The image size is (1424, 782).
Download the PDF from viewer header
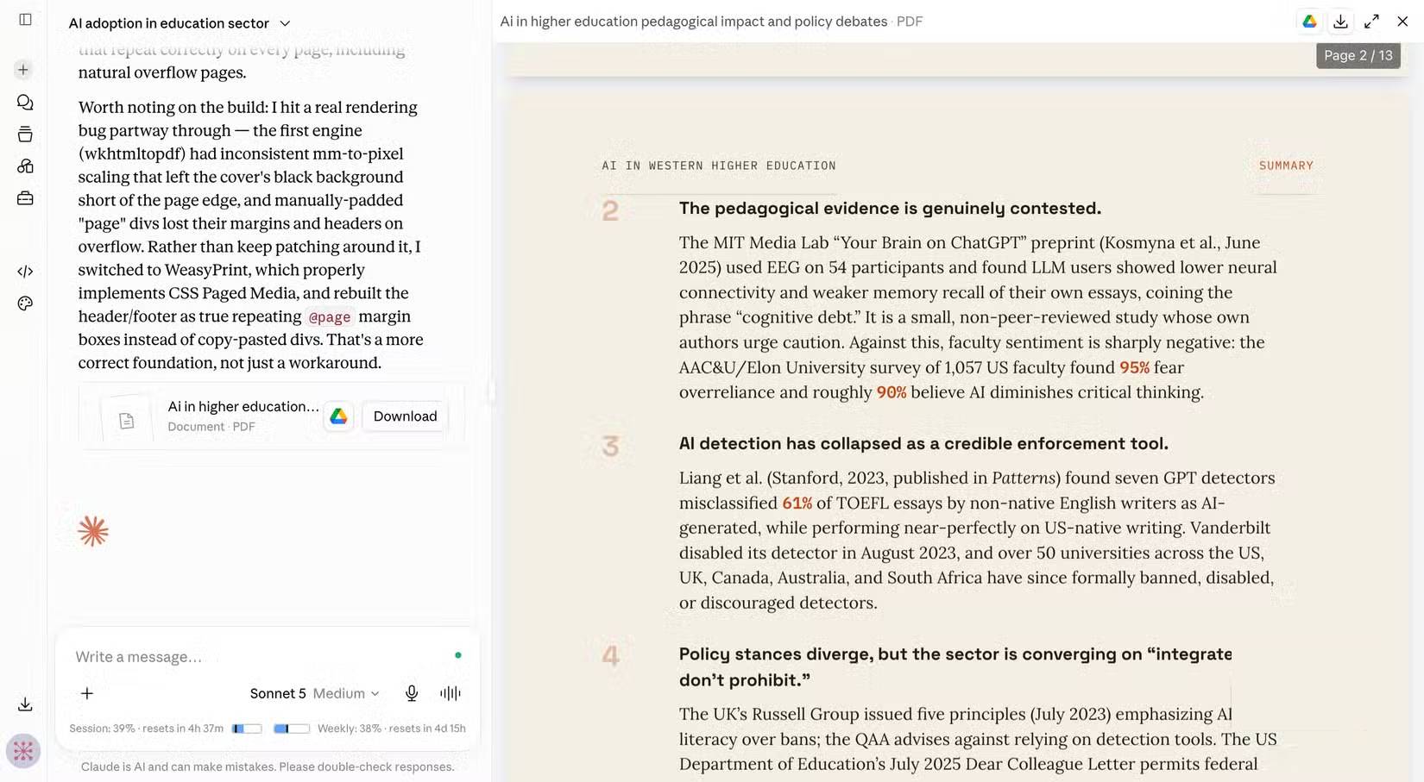tap(1340, 22)
